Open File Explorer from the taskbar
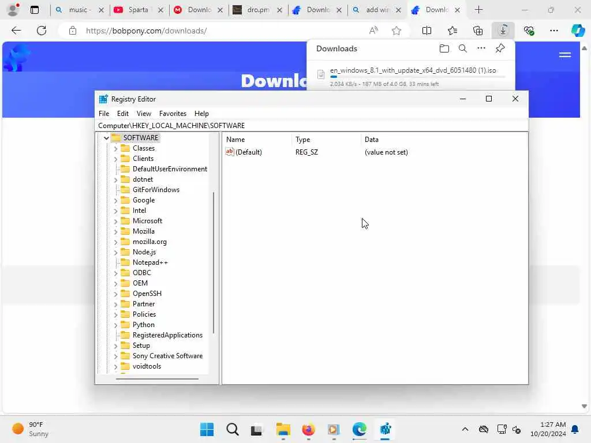591x443 pixels. click(283, 429)
